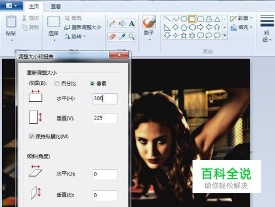275x207 pixels.
Task: Select the Oval callout shape
Action: click(209, 35)
